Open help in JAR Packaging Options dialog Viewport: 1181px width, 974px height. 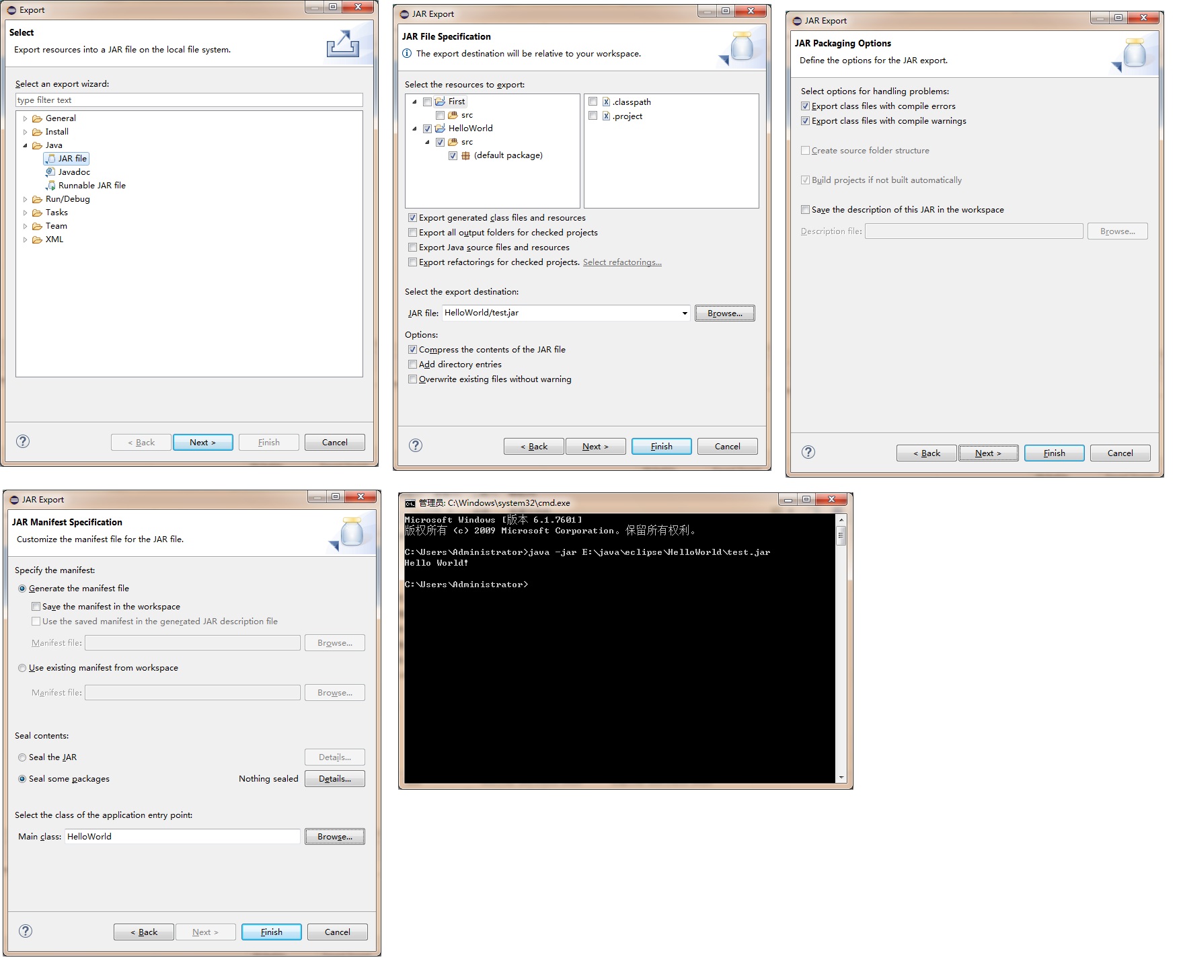[x=808, y=452]
